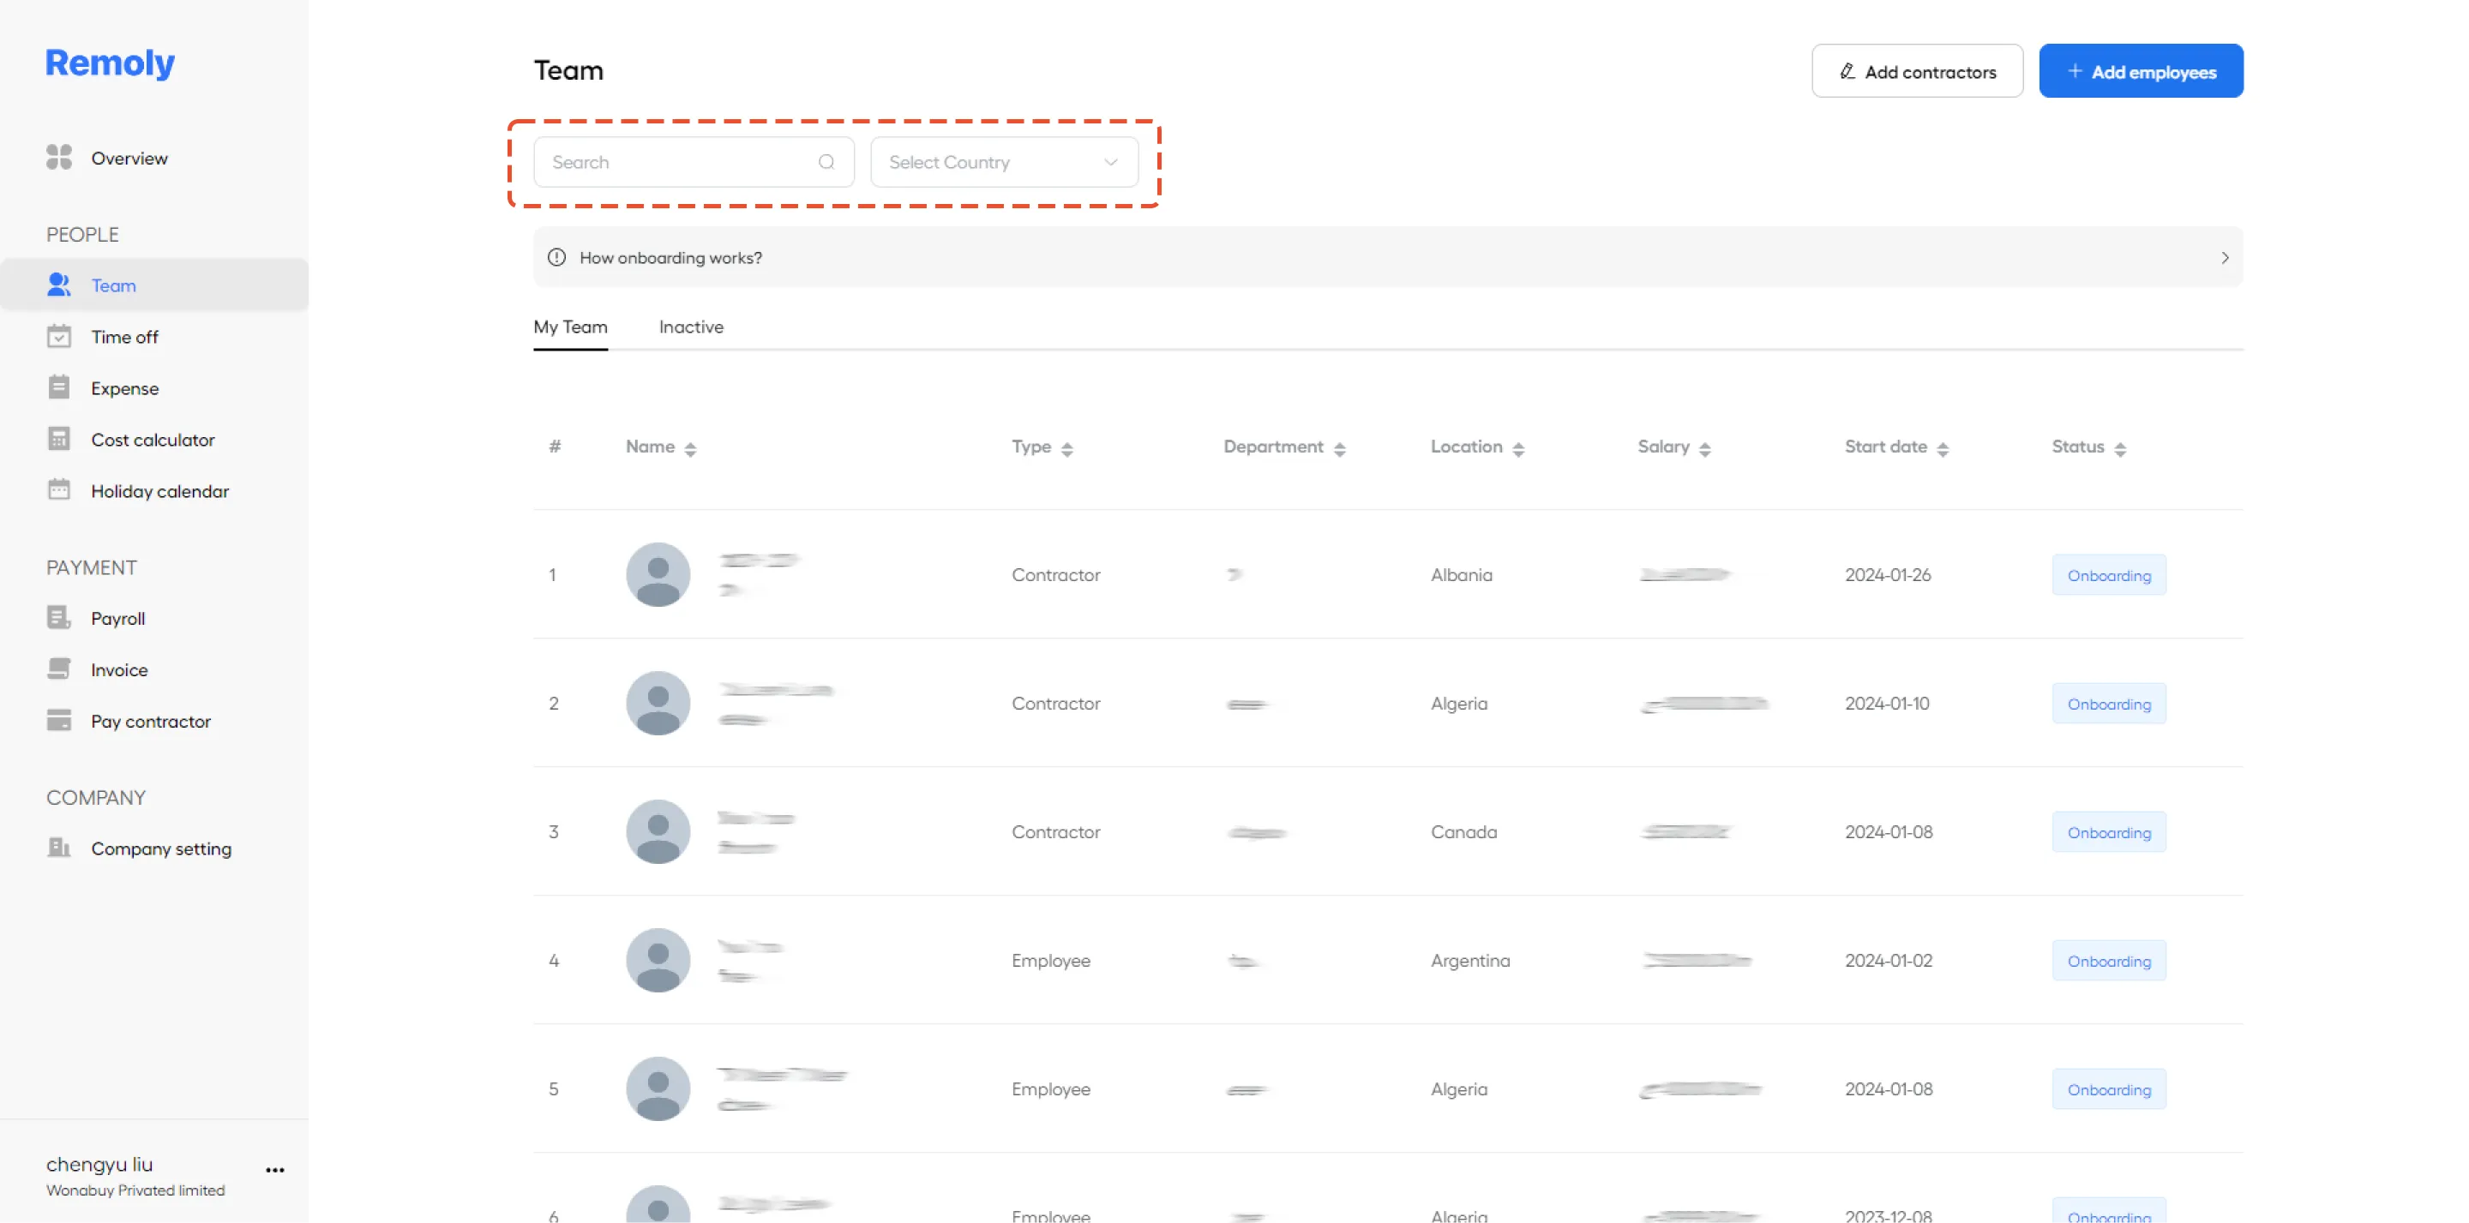Click start date 2024-01-26

click(1888, 575)
